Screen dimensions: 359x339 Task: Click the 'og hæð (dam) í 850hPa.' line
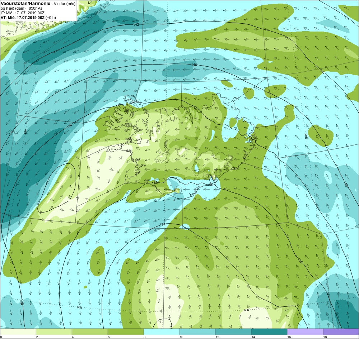pos(22,9)
